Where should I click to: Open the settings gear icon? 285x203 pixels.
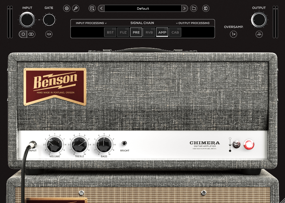tap(67, 8)
